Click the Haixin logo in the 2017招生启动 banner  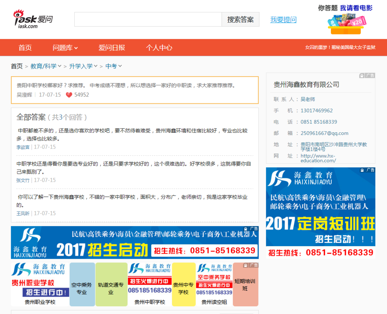click(30, 235)
